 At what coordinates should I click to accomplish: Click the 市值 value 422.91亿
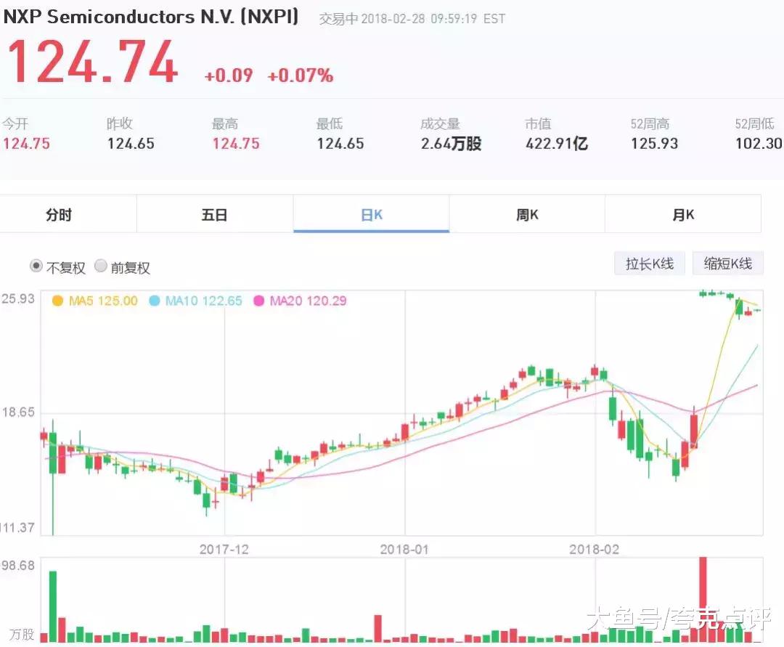pos(557,144)
